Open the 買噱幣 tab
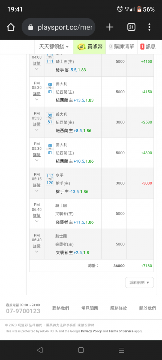Screen dimensions: 162x360 coord(90,47)
